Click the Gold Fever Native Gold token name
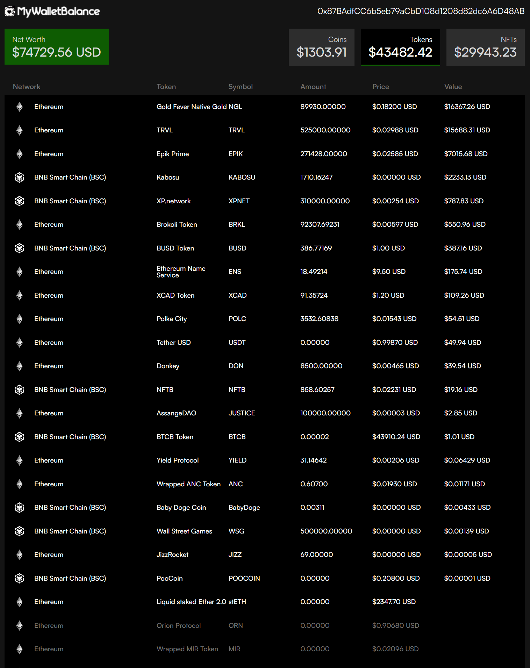 coord(192,107)
